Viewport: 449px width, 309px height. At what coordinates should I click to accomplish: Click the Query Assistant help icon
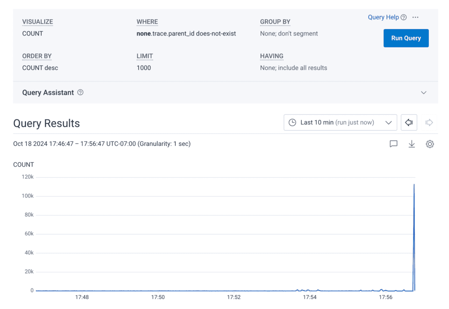point(81,93)
